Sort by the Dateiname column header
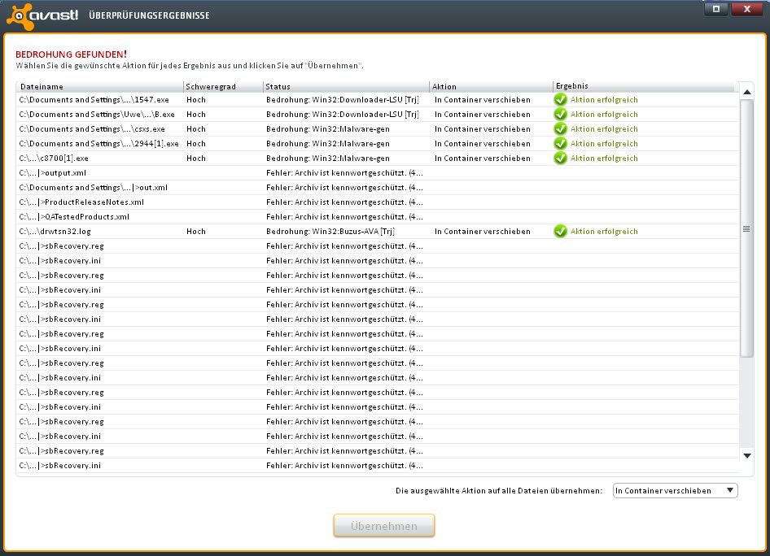Image resolution: width=770 pixels, height=556 pixels. coord(99,86)
